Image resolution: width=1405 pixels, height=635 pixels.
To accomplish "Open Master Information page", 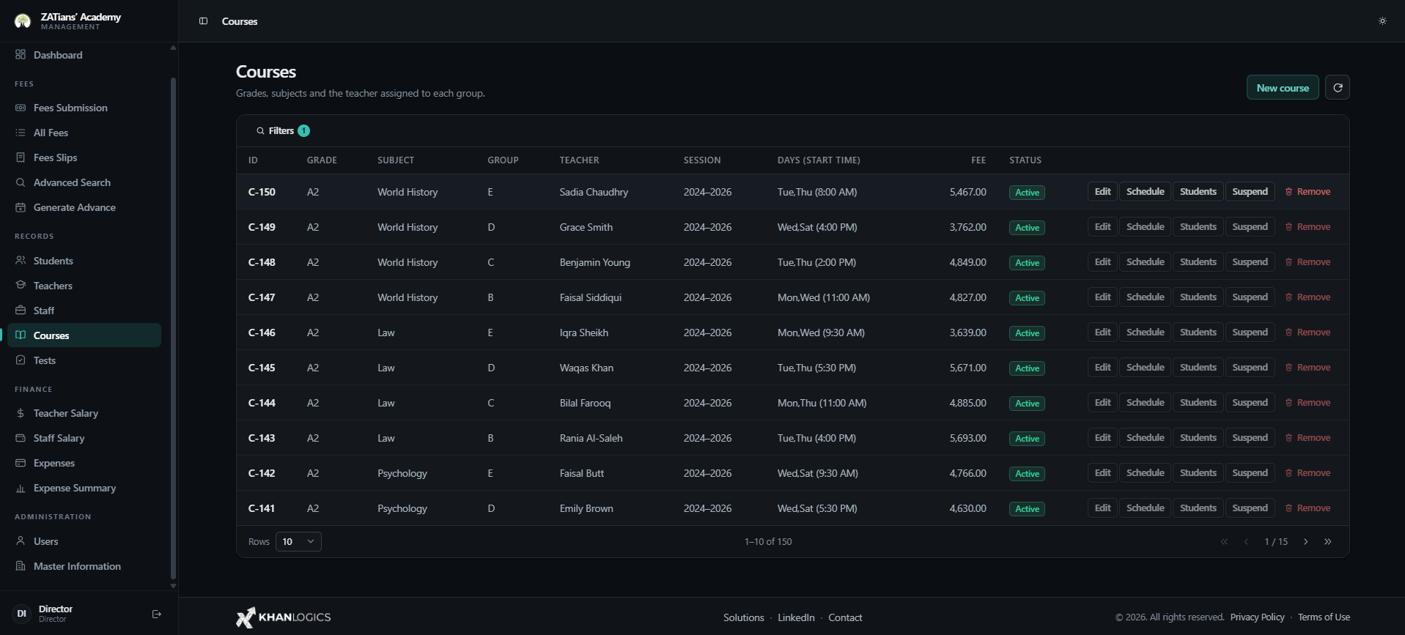I will [84, 566].
